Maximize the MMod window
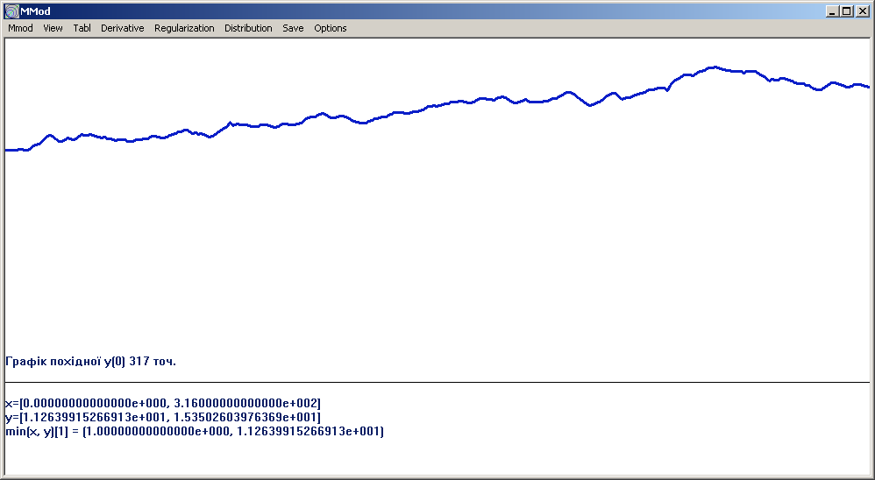 coord(847,11)
